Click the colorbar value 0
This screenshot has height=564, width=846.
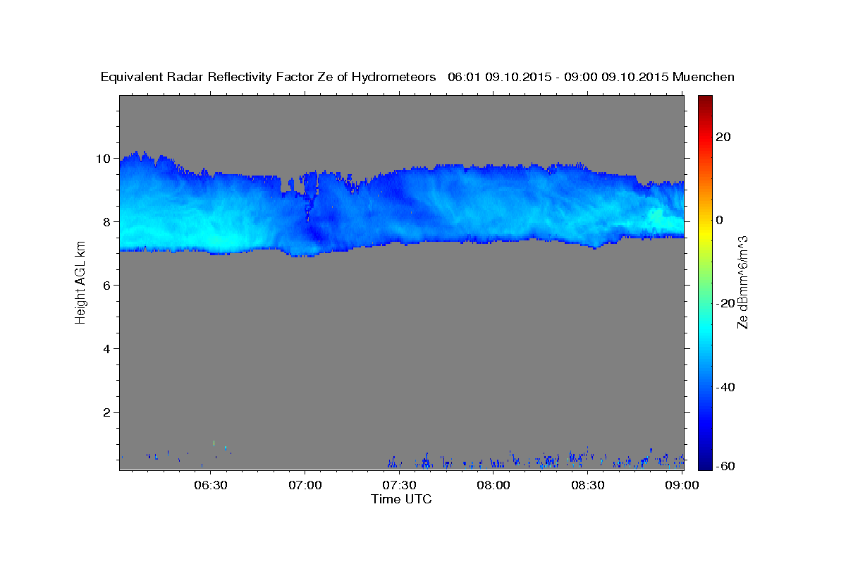tap(720, 220)
